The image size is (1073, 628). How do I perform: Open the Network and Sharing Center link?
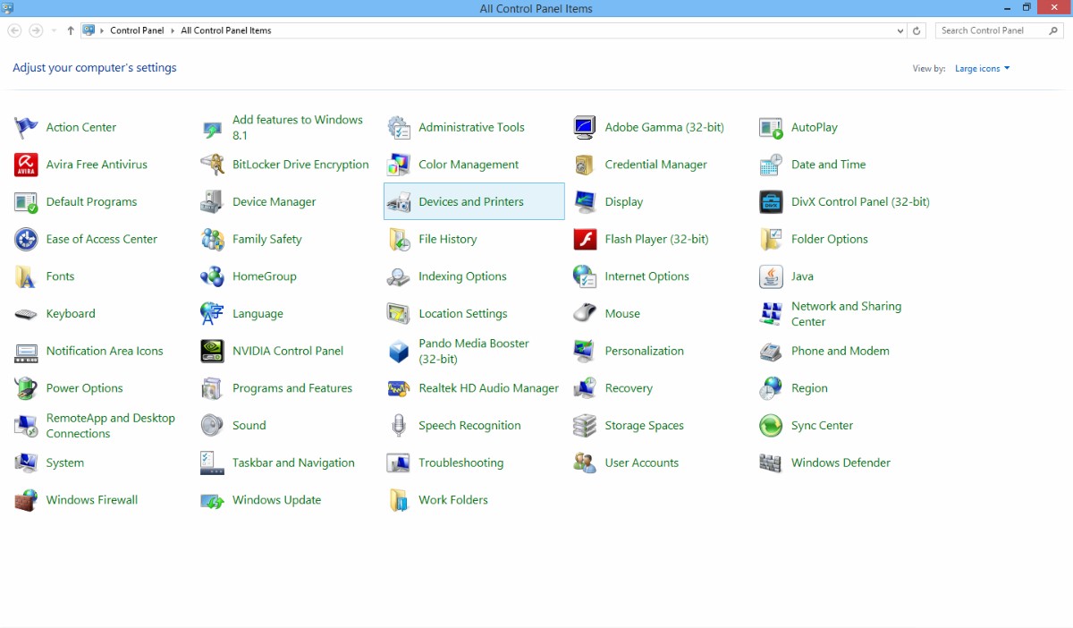coord(846,314)
